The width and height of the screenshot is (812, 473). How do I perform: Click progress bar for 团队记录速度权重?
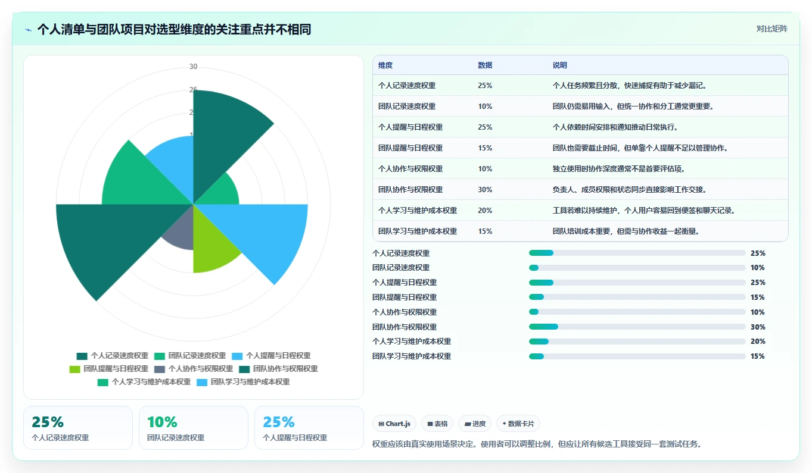[637, 268]
